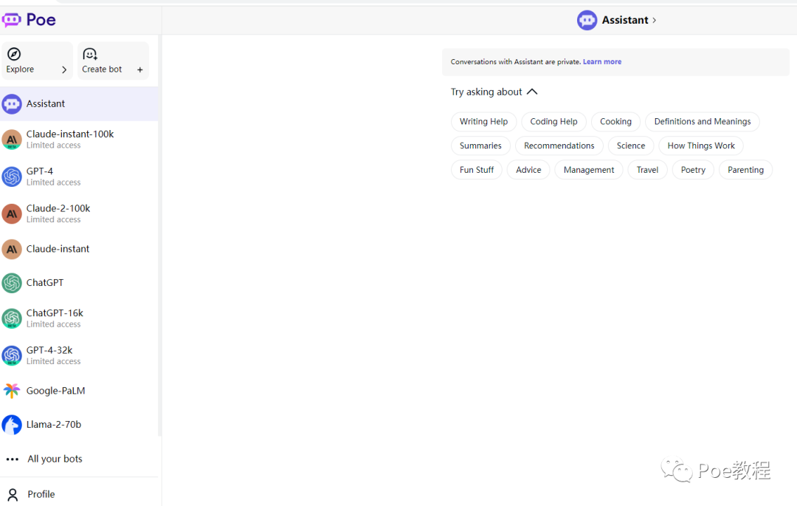Open the Claude-instant chat
This screenshot has height=506, width=797.
point(79,249)
